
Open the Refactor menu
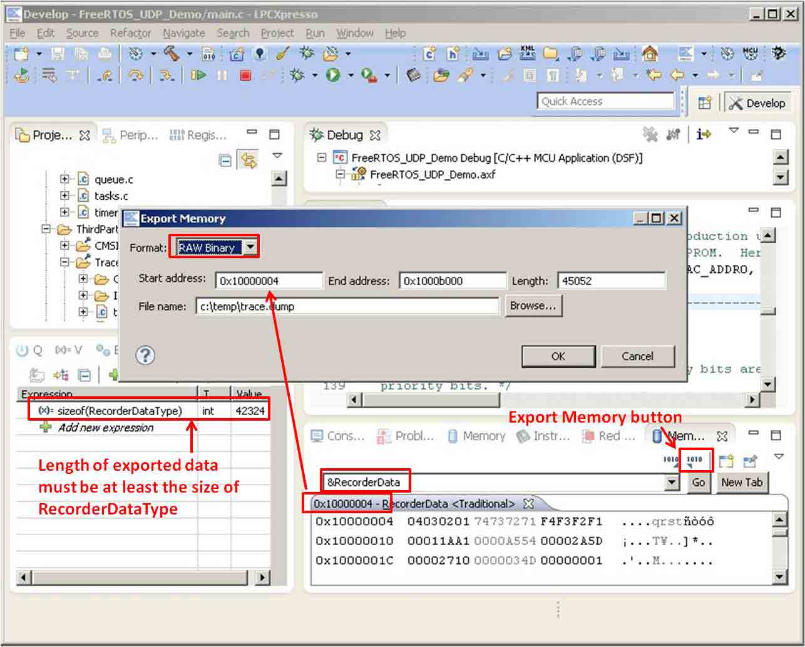tap(130, 33)
